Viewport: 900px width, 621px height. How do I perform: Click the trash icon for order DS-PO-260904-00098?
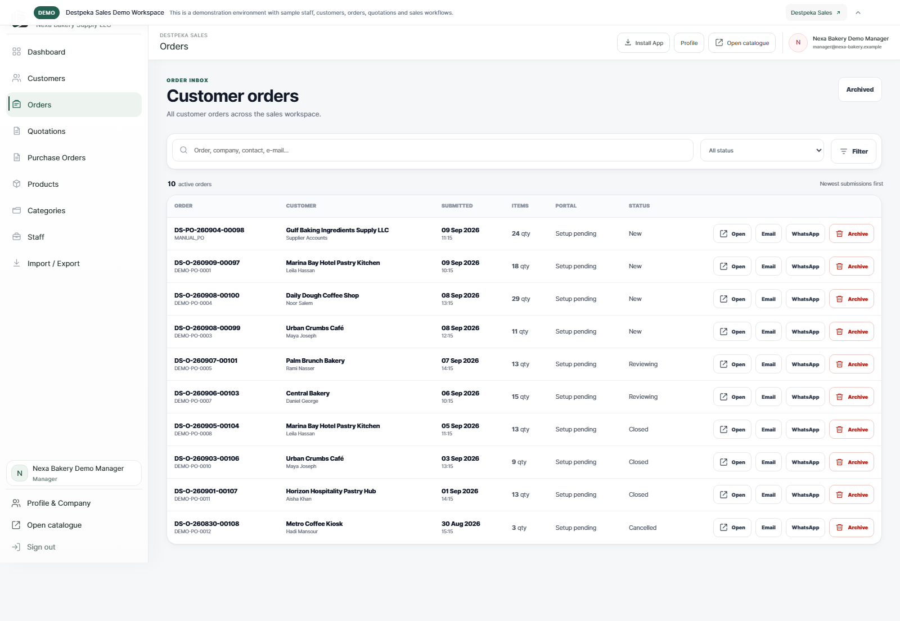[x=839, y=234]
